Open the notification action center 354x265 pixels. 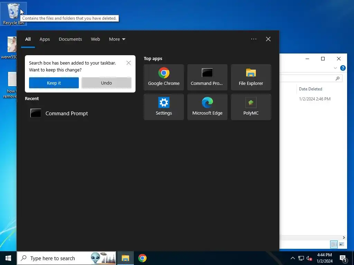click(x=343, y=258)
